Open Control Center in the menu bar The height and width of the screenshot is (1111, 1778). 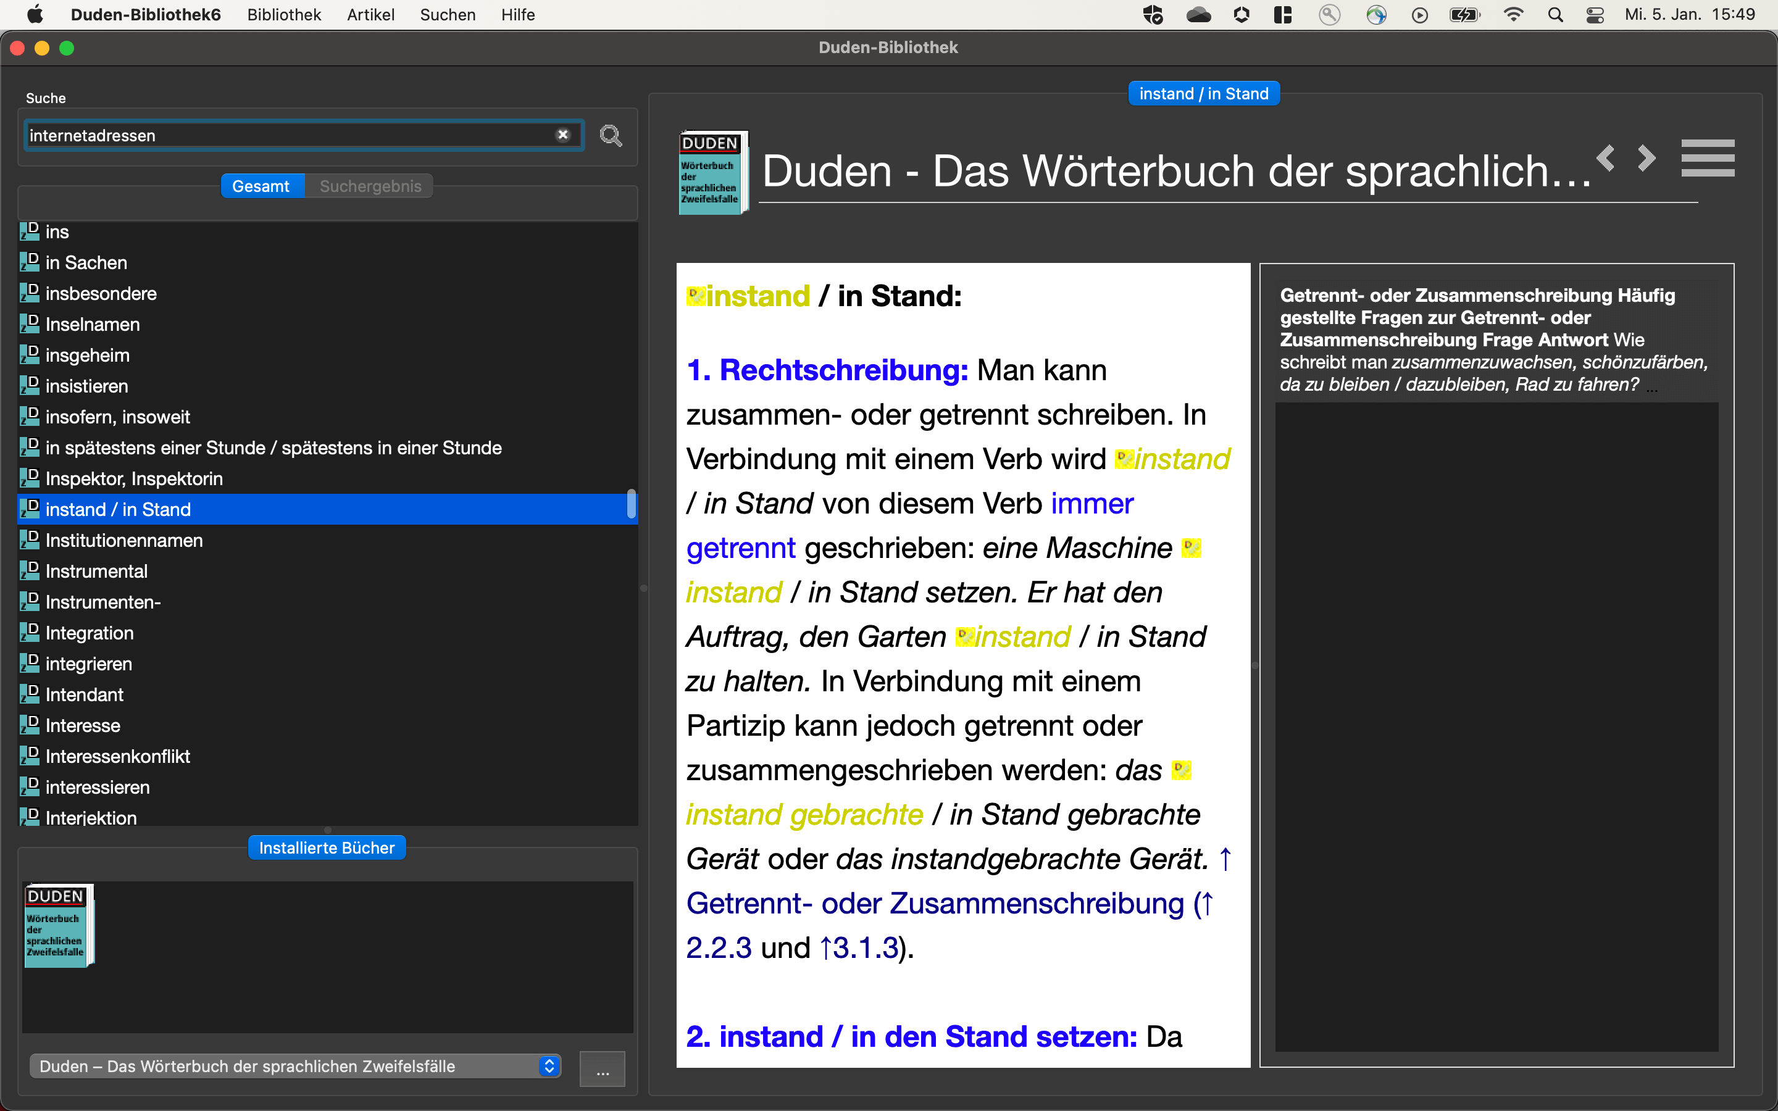pyautogui.click(x=1595, y=15)
